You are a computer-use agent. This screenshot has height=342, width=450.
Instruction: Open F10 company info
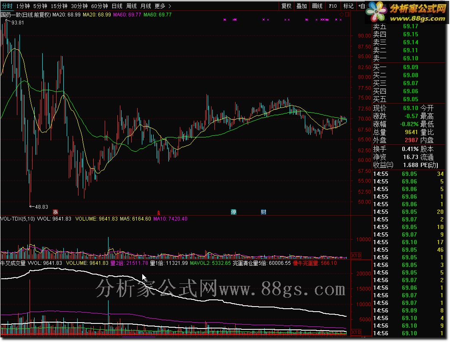tap(333, 6)
